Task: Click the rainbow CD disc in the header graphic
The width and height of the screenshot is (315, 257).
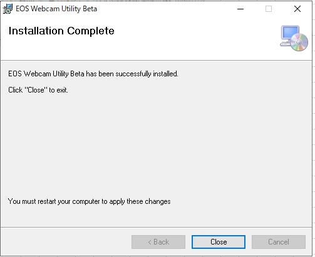Action: (299, 42)
